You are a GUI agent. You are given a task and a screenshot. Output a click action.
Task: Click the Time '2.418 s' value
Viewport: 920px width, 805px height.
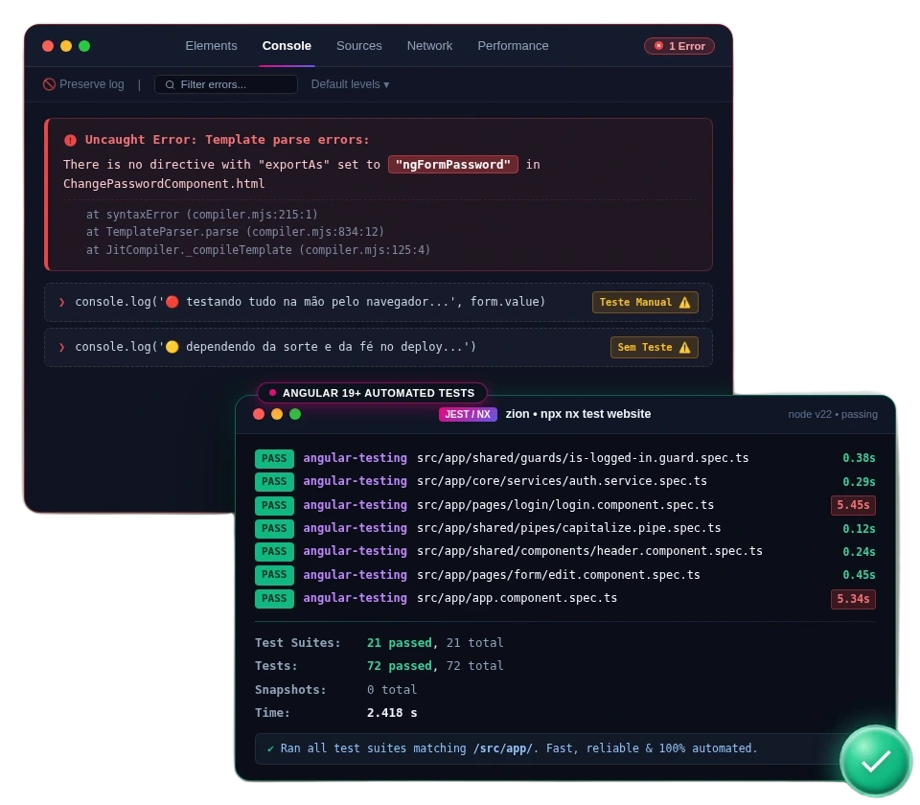[392, 713]
